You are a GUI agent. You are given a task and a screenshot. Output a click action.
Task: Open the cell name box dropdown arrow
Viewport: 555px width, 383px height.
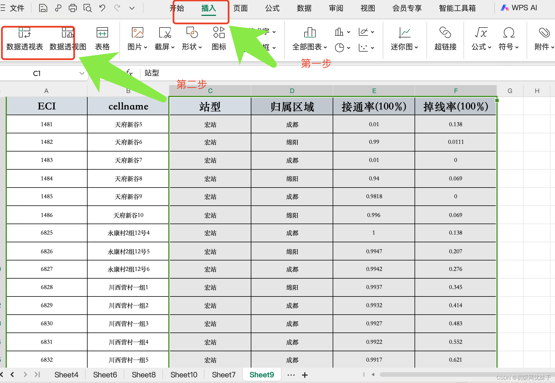tap(82, 73)
